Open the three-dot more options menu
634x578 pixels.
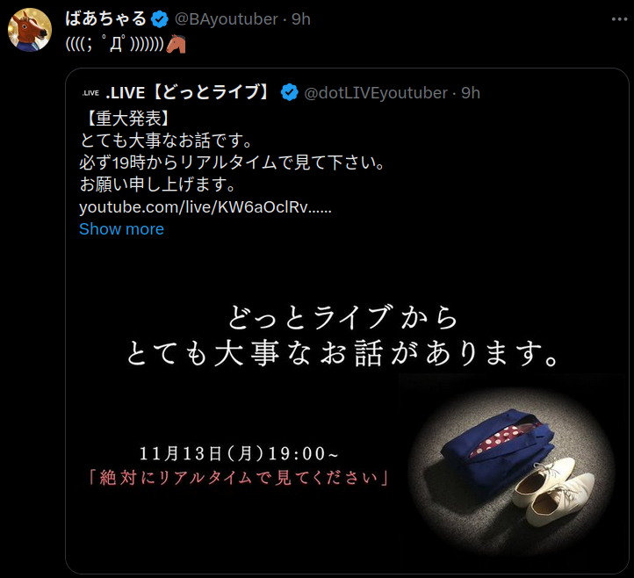point(619,19)
